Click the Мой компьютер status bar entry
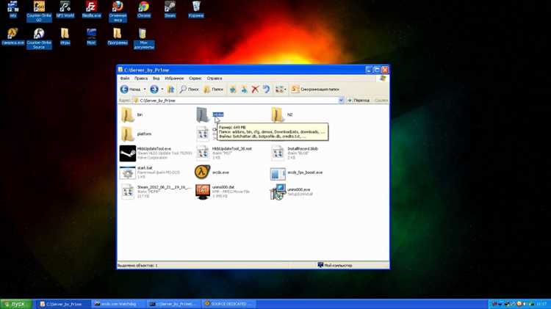The width and height of the screenshot is (551, 309). pyautogui.click(x=335, y=266)
